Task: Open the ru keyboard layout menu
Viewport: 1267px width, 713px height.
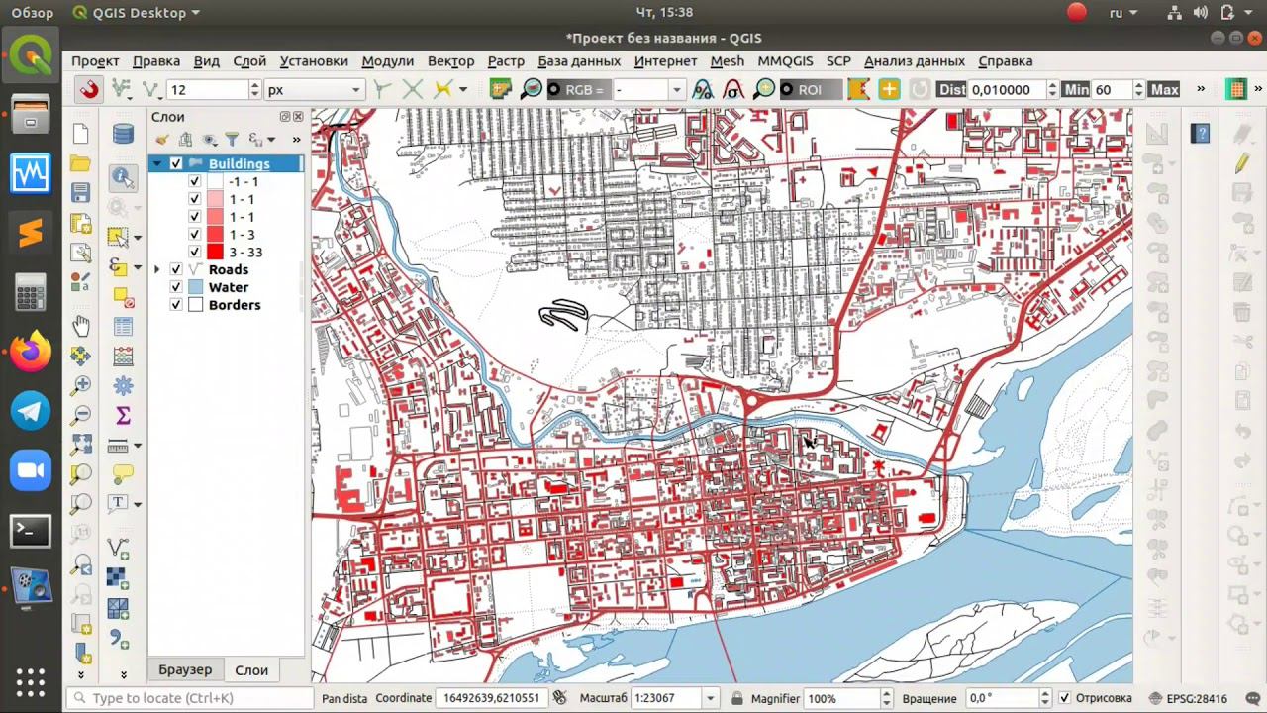Action: point(1122,13)
